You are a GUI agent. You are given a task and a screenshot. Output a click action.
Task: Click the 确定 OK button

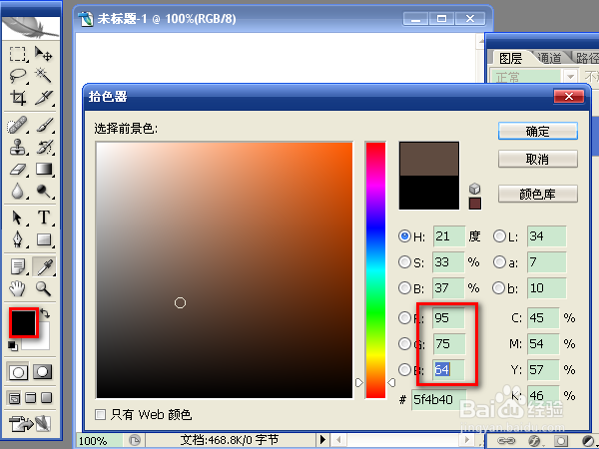[538, 132]
